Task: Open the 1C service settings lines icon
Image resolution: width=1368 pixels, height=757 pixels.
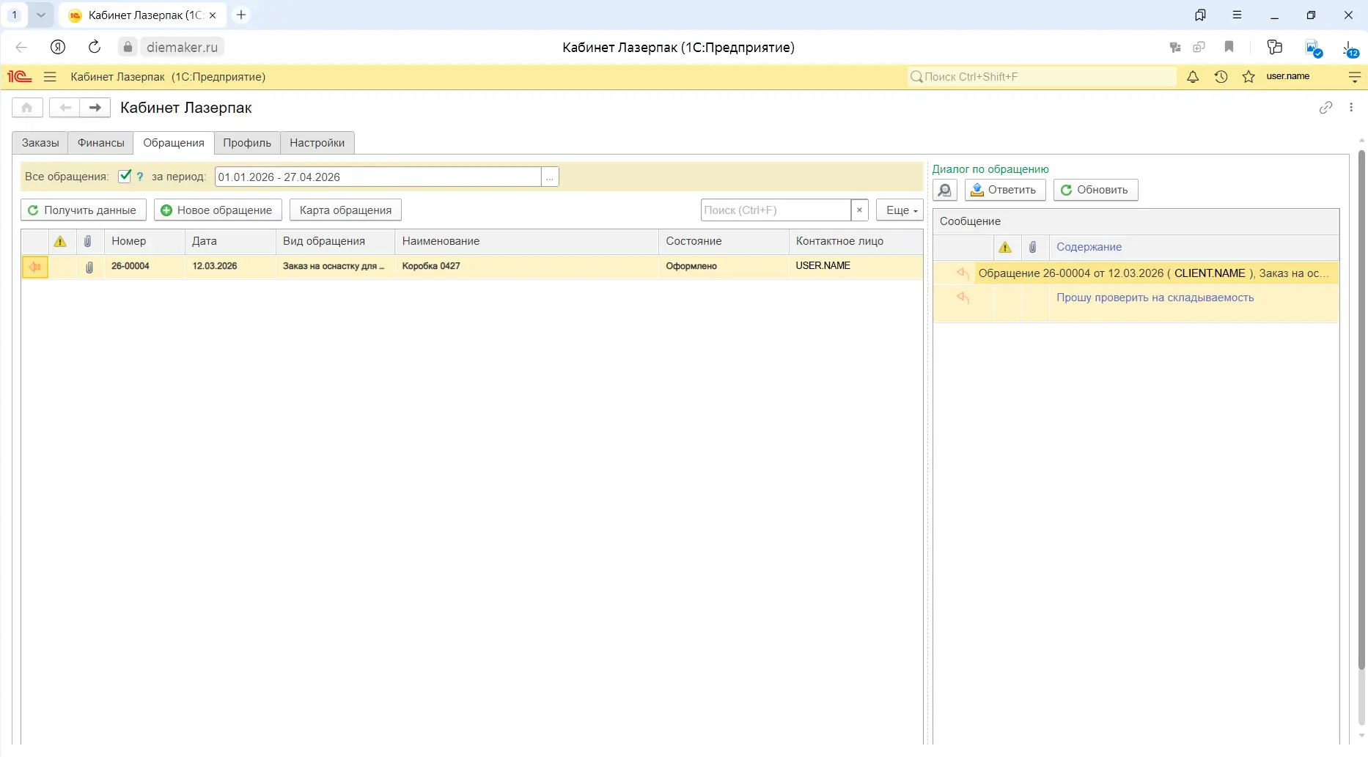Action: [1355, 77]
